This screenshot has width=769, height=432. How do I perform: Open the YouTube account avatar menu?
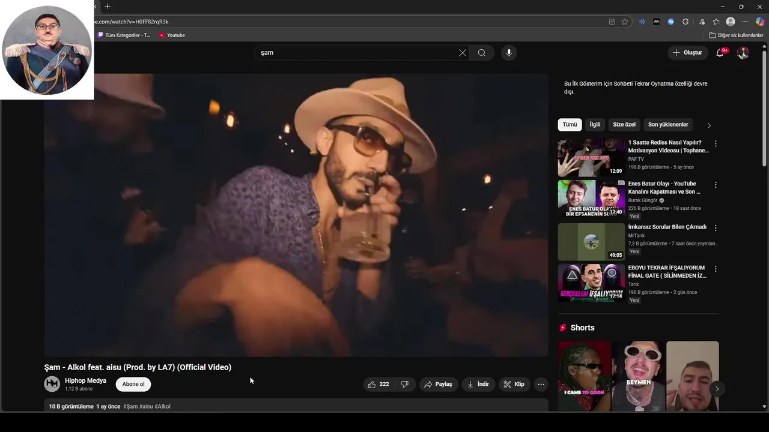743,53
